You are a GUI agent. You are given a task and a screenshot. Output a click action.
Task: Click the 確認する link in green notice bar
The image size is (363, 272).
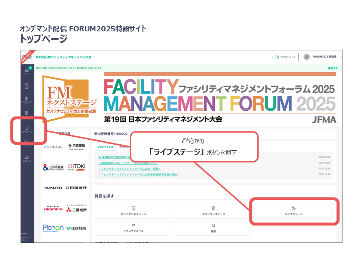[333, 68]
